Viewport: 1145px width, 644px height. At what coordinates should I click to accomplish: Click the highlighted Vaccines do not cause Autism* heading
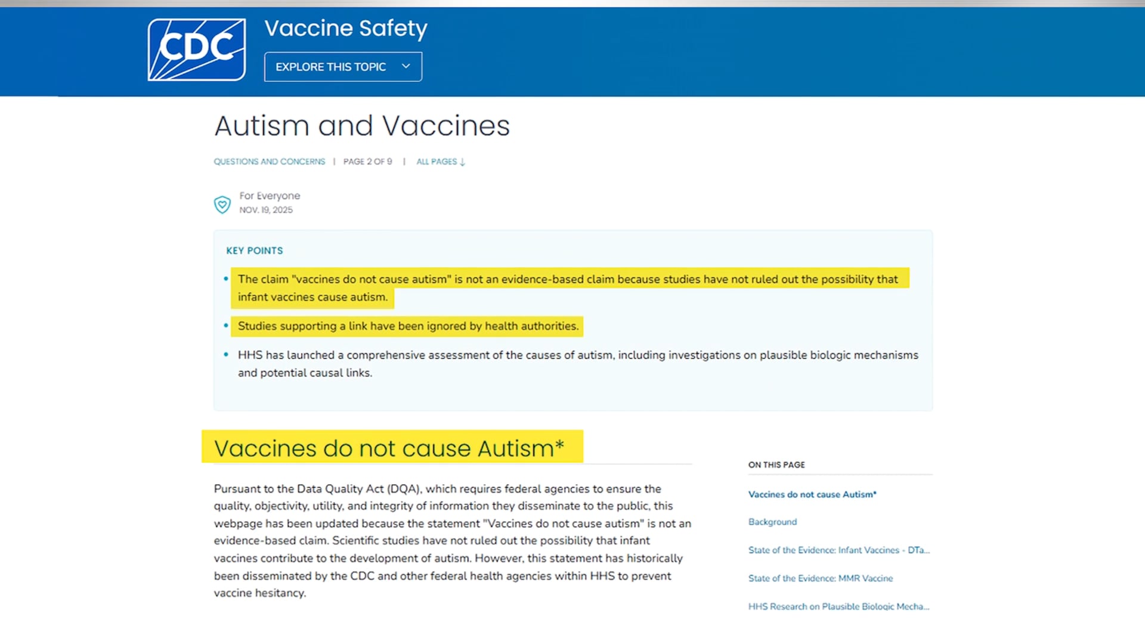coord(389,448)
